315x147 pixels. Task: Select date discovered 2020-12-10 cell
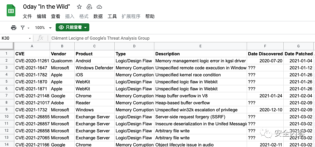[x=265, y=110]
